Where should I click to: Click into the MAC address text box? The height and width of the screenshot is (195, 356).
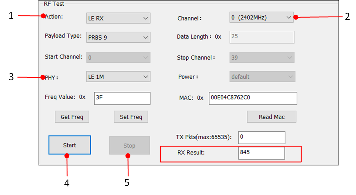pyautogui.click(x=253, y=98)
